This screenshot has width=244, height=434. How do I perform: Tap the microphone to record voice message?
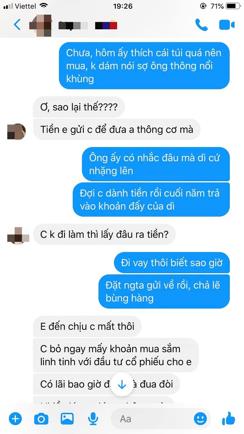coord(93,419)
